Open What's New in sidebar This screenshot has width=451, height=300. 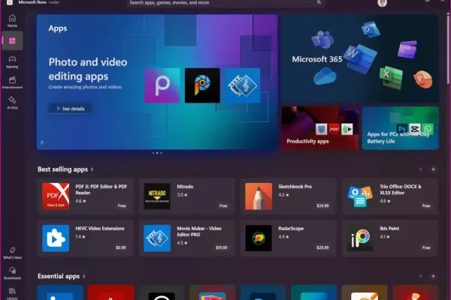pyautogui.click(x=12, y=253)
